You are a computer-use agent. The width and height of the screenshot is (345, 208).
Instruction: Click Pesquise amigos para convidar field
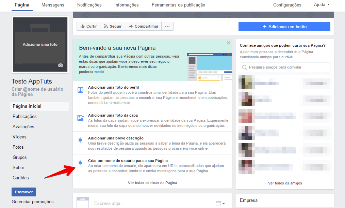tap(285, 67)
